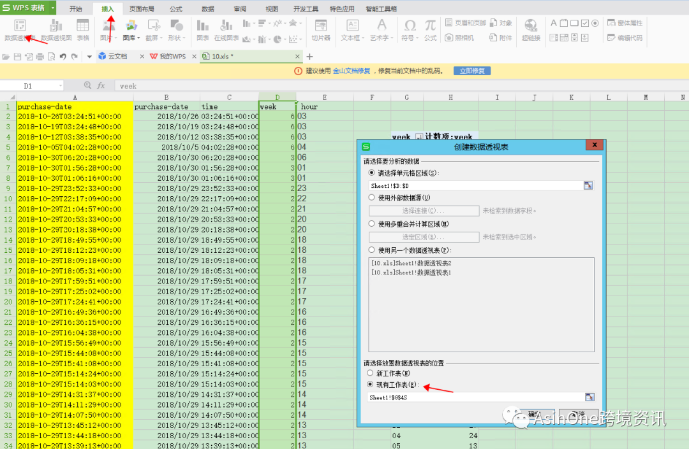This screenshot has height=449, width=689.
Task: Select 使用外部数据源 radio option
Action: (372, 197)
